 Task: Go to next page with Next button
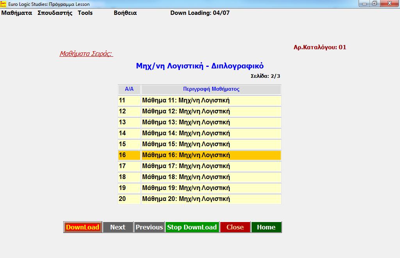click(118, 227)
